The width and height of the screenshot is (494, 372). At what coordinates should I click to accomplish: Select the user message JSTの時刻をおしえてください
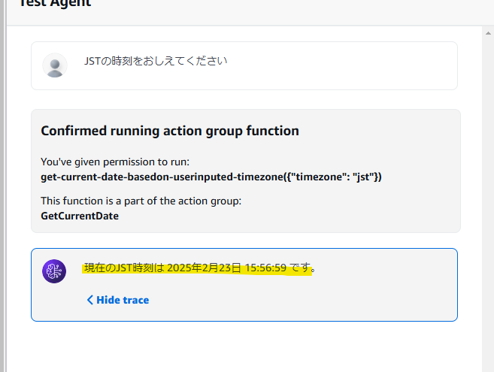coord(156,61)
